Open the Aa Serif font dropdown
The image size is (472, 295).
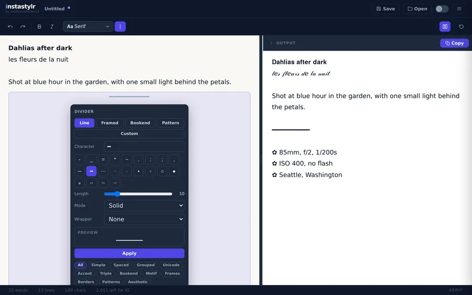88,27
